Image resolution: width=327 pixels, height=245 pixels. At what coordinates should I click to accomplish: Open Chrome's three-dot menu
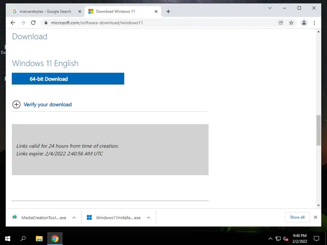pyautogui.click(x=314, y=23)
